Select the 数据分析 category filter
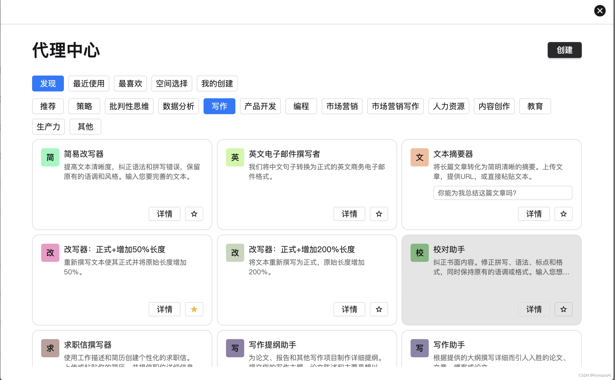The height and width of the screenshot is (380, 615). point(178,106)
